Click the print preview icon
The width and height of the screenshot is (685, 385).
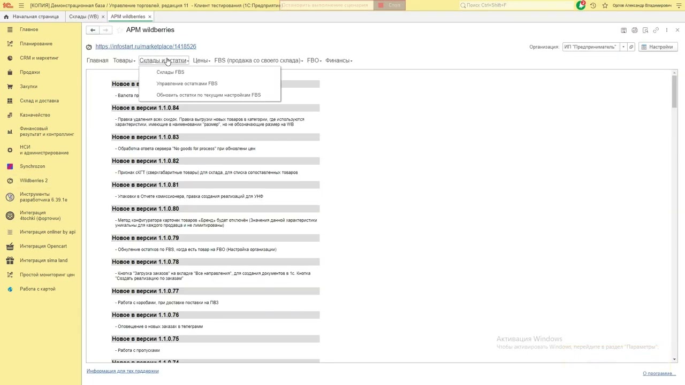(645, 30)
